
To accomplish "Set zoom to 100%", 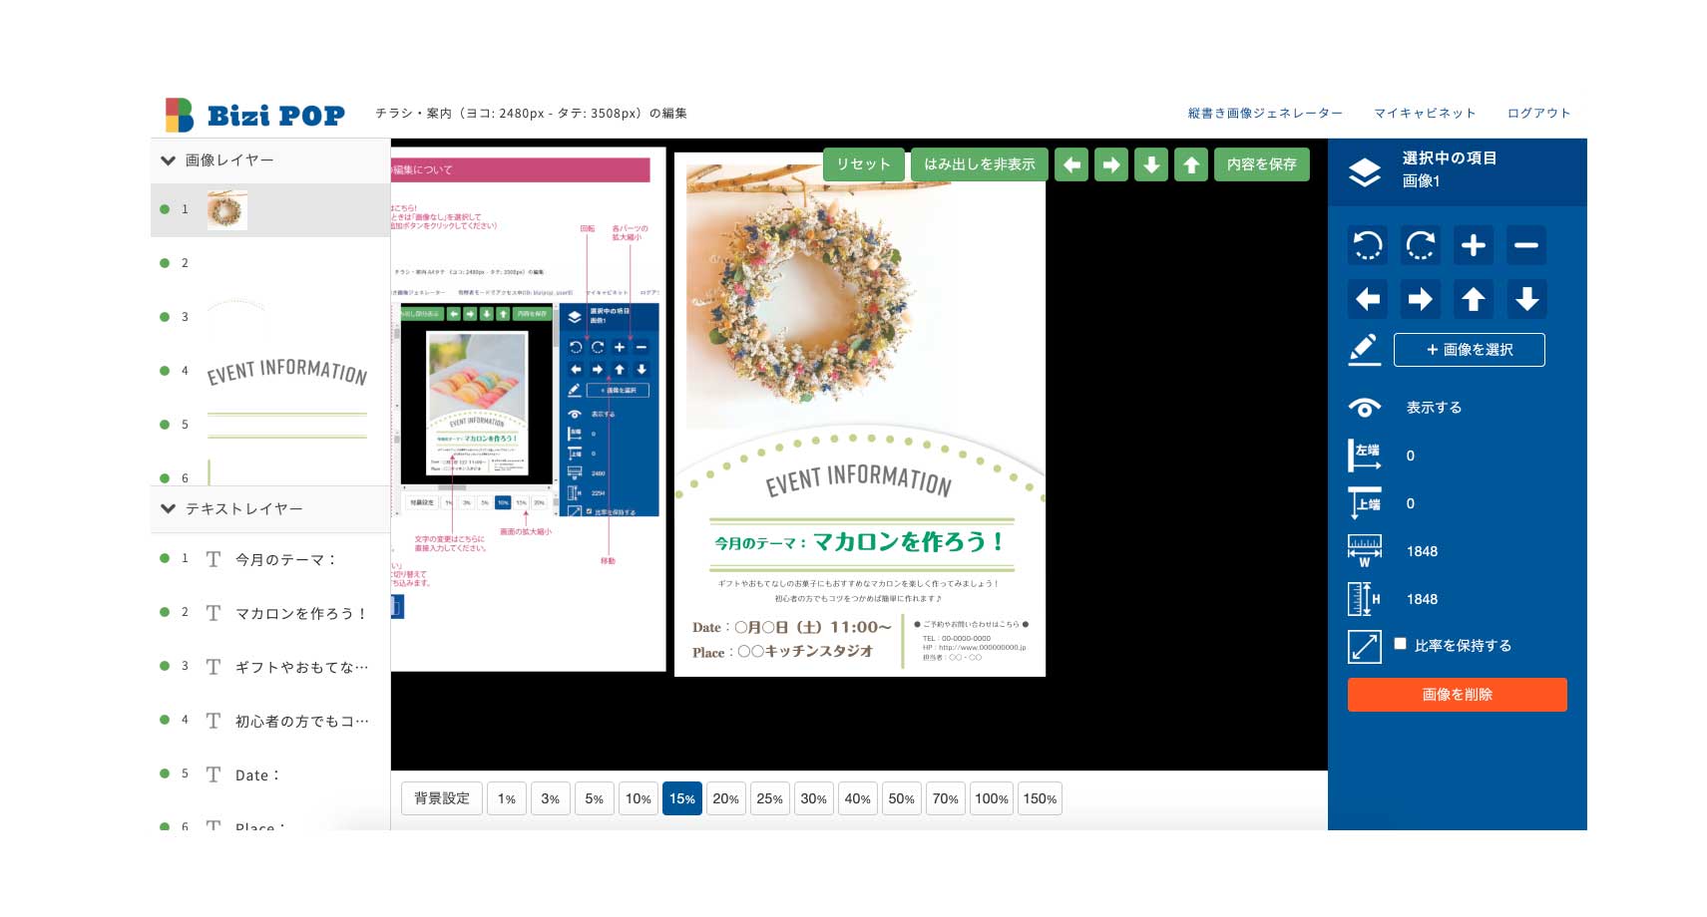I will [x=992, y=798].
